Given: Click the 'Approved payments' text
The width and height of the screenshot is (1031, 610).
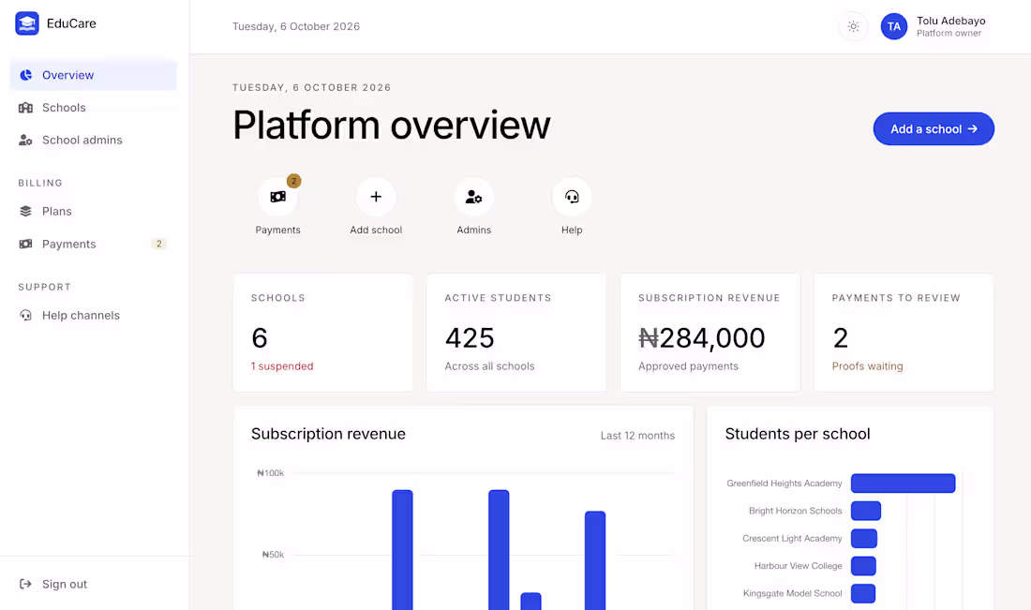Looking at the screenshot, I should tap(688, 366).
